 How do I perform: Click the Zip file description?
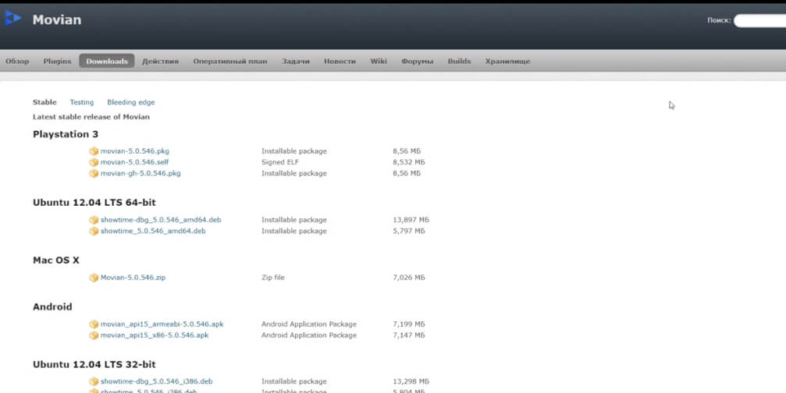(x=272, y=278)
